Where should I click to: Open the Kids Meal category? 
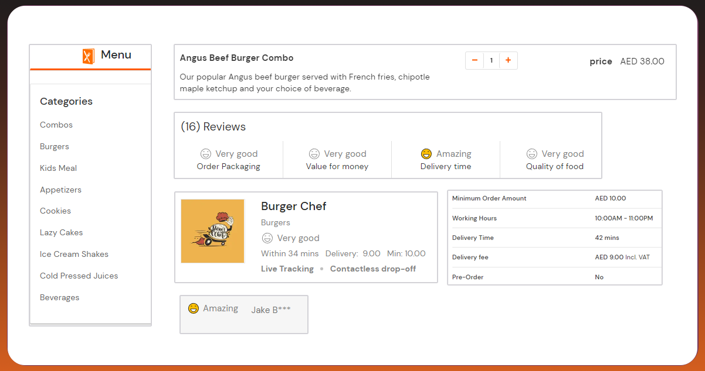click(x=58, y=168)
